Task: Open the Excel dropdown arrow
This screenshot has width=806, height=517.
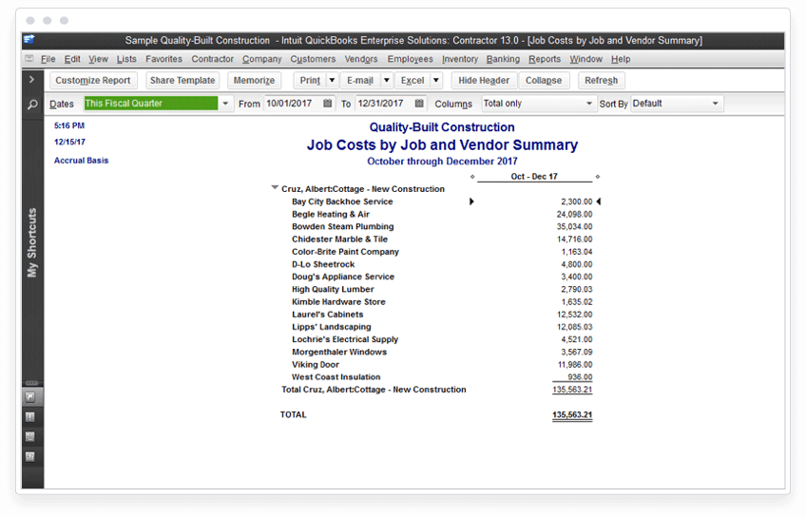Action: coord(436,80)
